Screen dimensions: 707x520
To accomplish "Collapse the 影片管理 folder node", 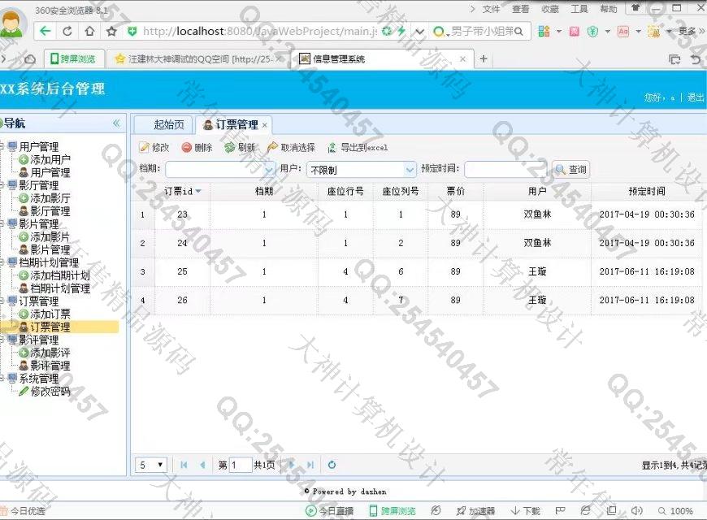I will pyautogui.click(x=2, y=223).
